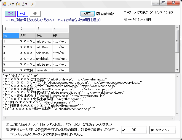
Task: Toggle 一行目はヘッダ行 checkbox
Action: [125, 20]
